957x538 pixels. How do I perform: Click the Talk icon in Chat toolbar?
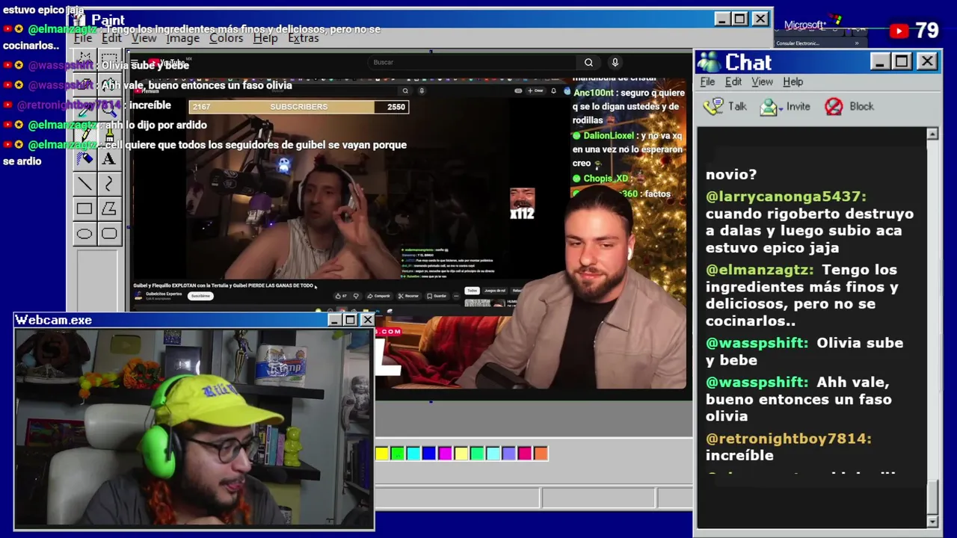[714, 106]
